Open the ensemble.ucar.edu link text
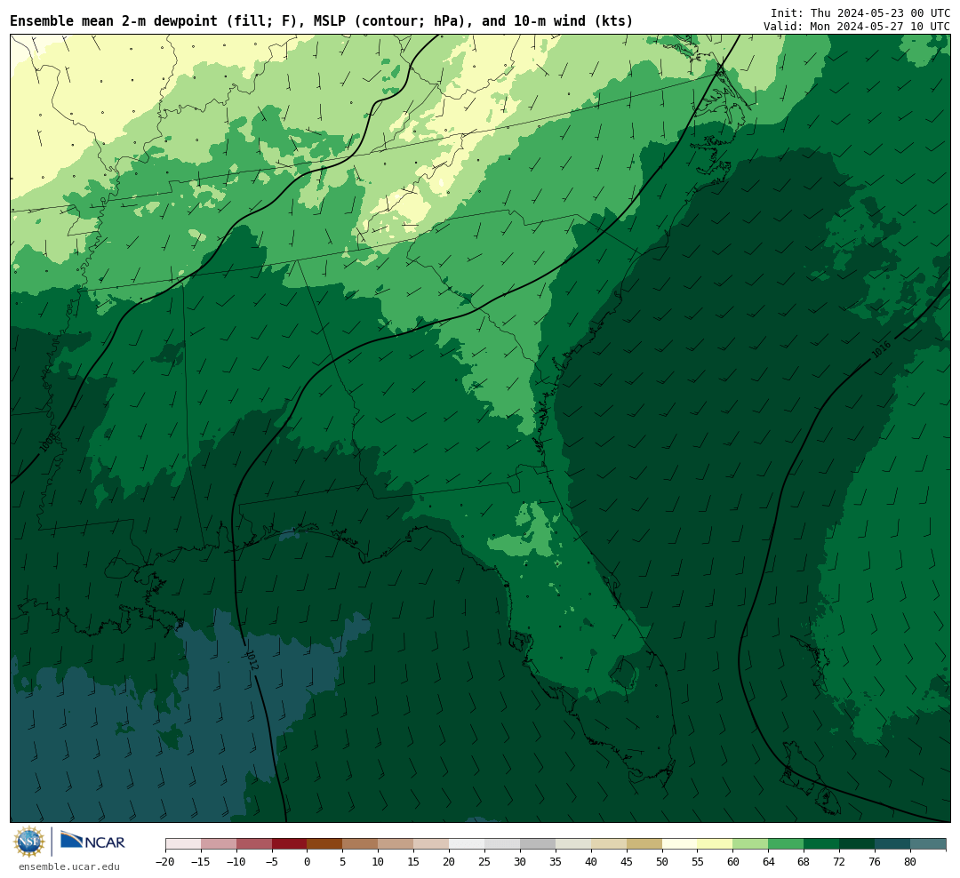This screenshot has width=960, height=878. tap(69, 866)
